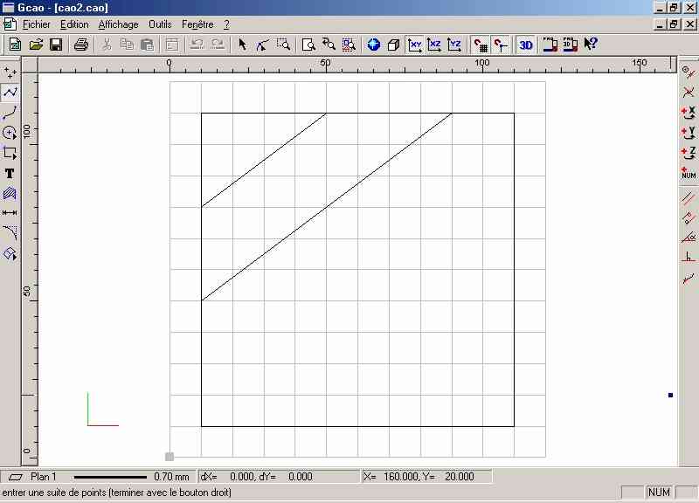Click the snap to center point icon
Image resolution: width=699 pixels, height=503 pixels.
coord(689,72)
